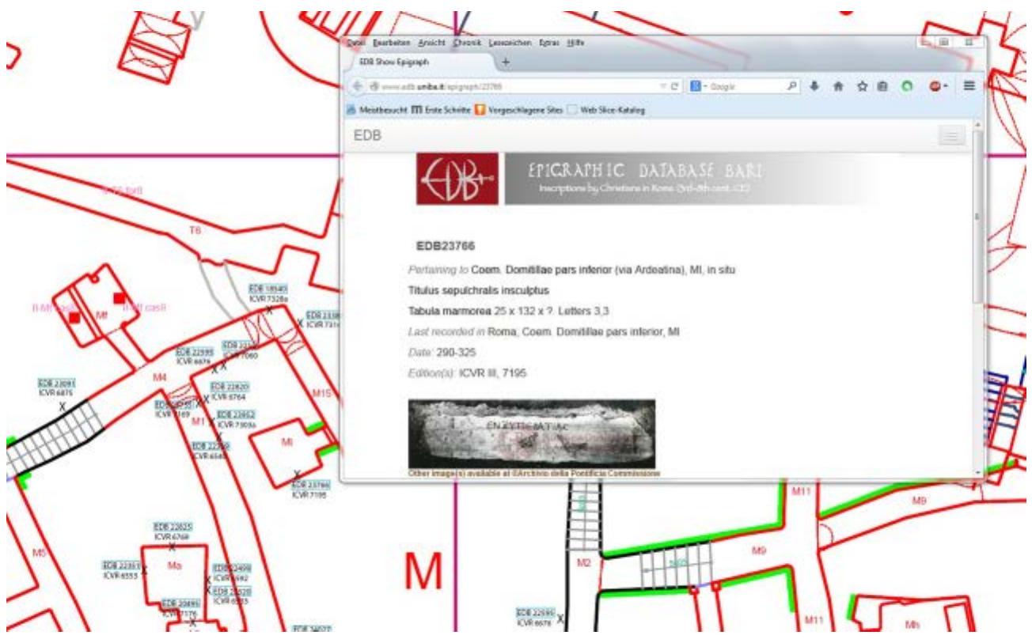Open the inscription photo thumbnail
The height and width of the screenshot is (639, 1032).
point(531,433)
